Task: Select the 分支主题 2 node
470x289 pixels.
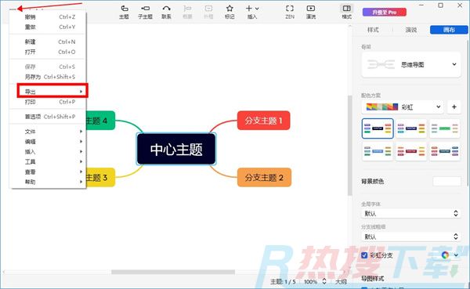Action: [264, 178]
